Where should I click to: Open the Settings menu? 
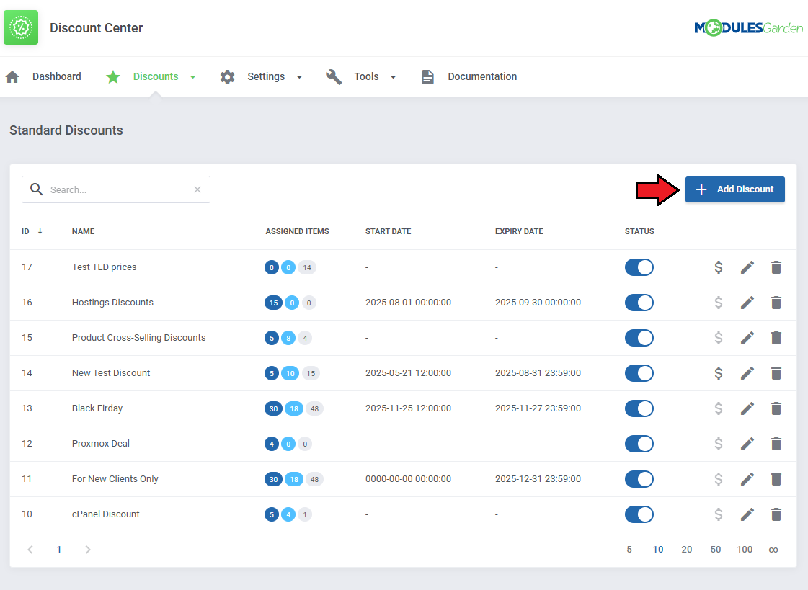tap(266, 76)
